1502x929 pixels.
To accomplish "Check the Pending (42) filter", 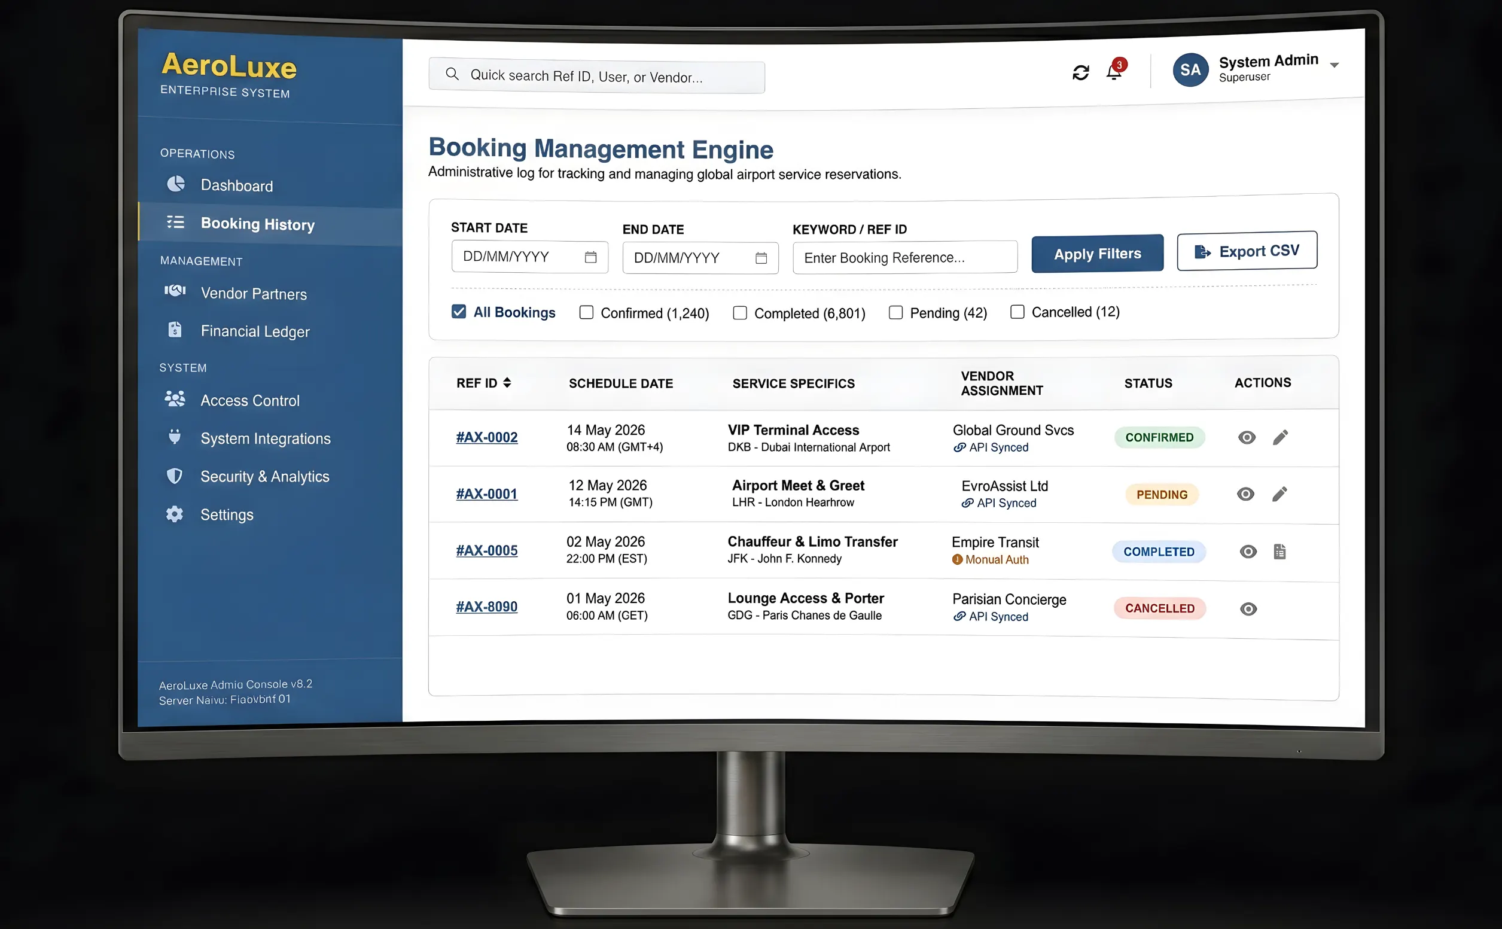I will pos(895,313).
